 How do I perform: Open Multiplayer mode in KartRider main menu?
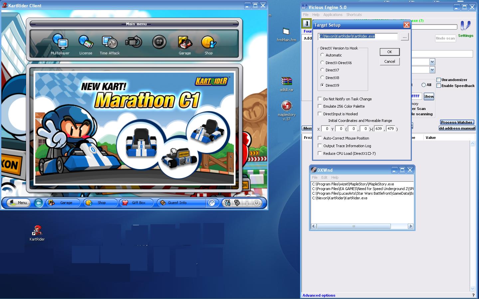pyautogui.click(x=60, y=44)
